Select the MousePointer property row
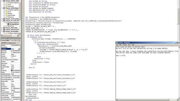The height and width of the screenshot is (101, 180). (x=11, y=88)
